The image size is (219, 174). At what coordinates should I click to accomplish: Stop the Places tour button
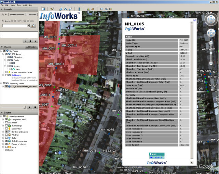click(x=35, y=107)
